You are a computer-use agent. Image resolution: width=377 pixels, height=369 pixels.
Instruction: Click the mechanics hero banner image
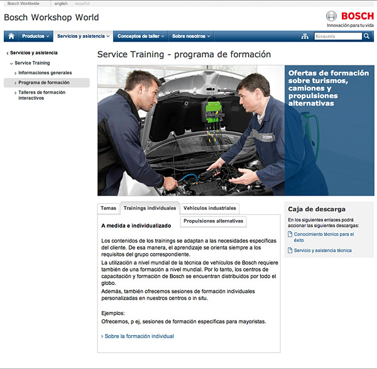[x=191, y=130]
